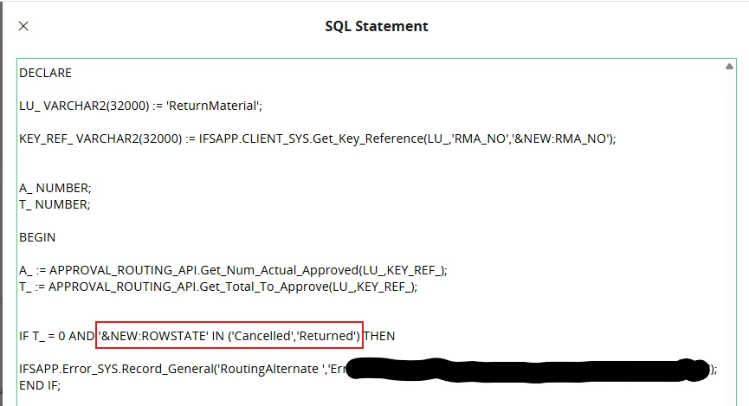
Task: Close the SQL Statement dialog
Action: pyautogui.click(x=23, y=26)
